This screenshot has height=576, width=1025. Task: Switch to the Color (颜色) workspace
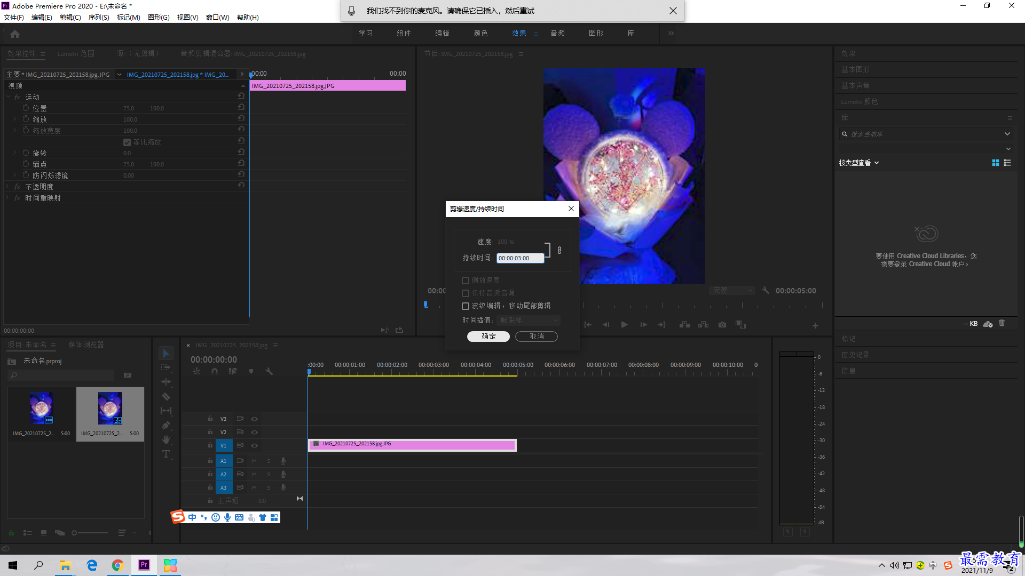(x=480, y=33)
